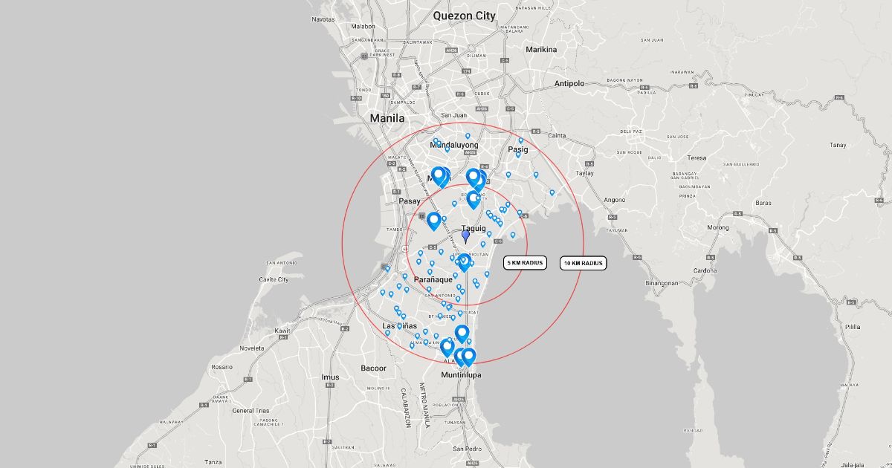Screen dimensions: 892x468
Task: Click the Manila city label
Action: 387,118
